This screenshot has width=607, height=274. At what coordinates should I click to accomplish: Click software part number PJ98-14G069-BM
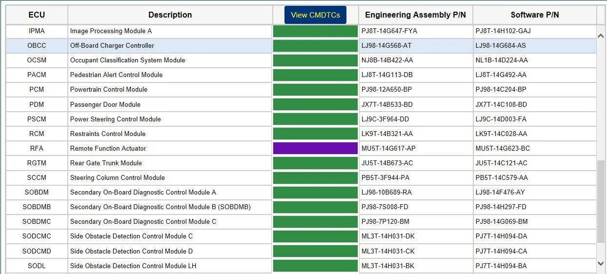502,221
